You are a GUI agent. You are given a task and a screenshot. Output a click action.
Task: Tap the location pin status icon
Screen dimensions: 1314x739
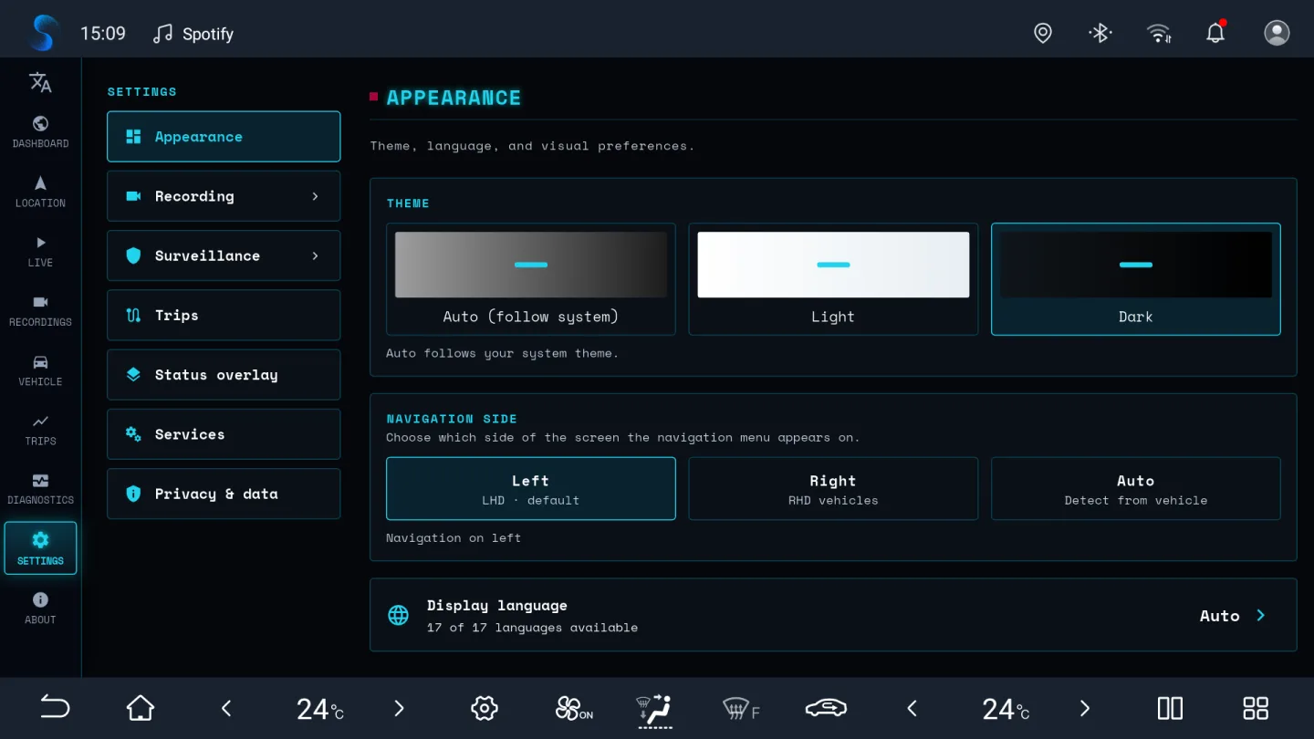tap(1043, 33)
